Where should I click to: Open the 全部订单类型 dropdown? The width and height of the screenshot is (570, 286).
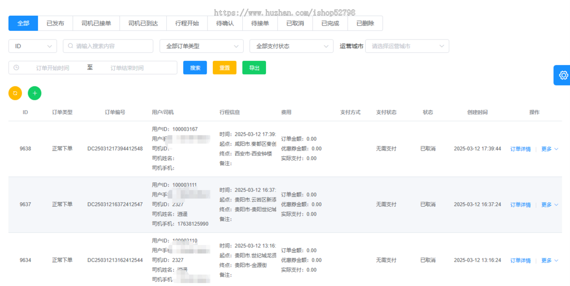[201, 46]
